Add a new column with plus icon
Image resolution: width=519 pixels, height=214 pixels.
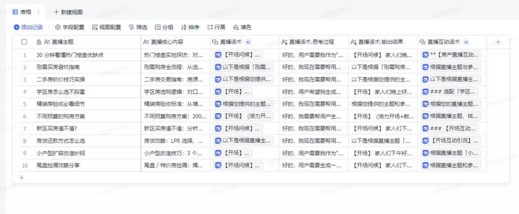point(498,42)
